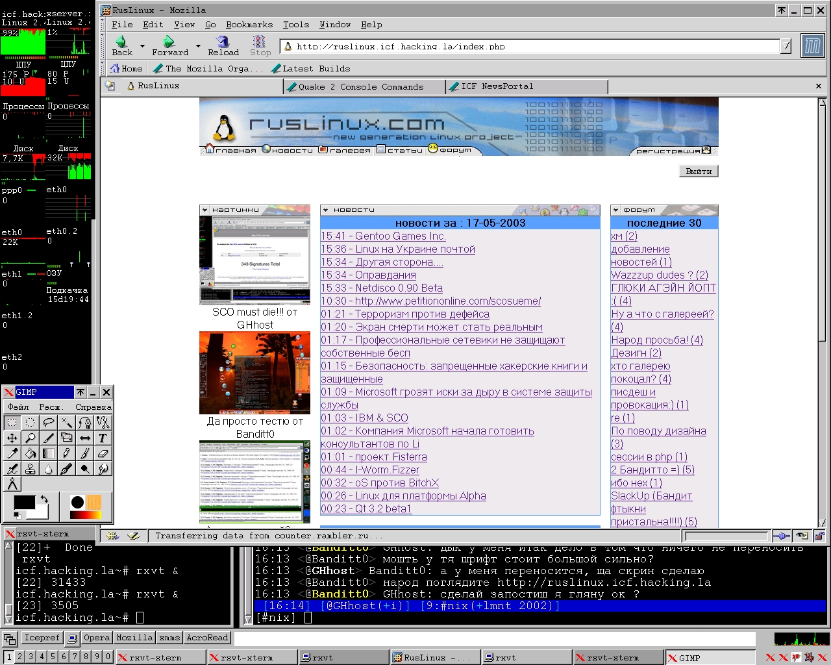The height and width of the screenshot is (665, 831).
Task: Open the active gradient preview in GIMP
Action: (x=86, y=515)
